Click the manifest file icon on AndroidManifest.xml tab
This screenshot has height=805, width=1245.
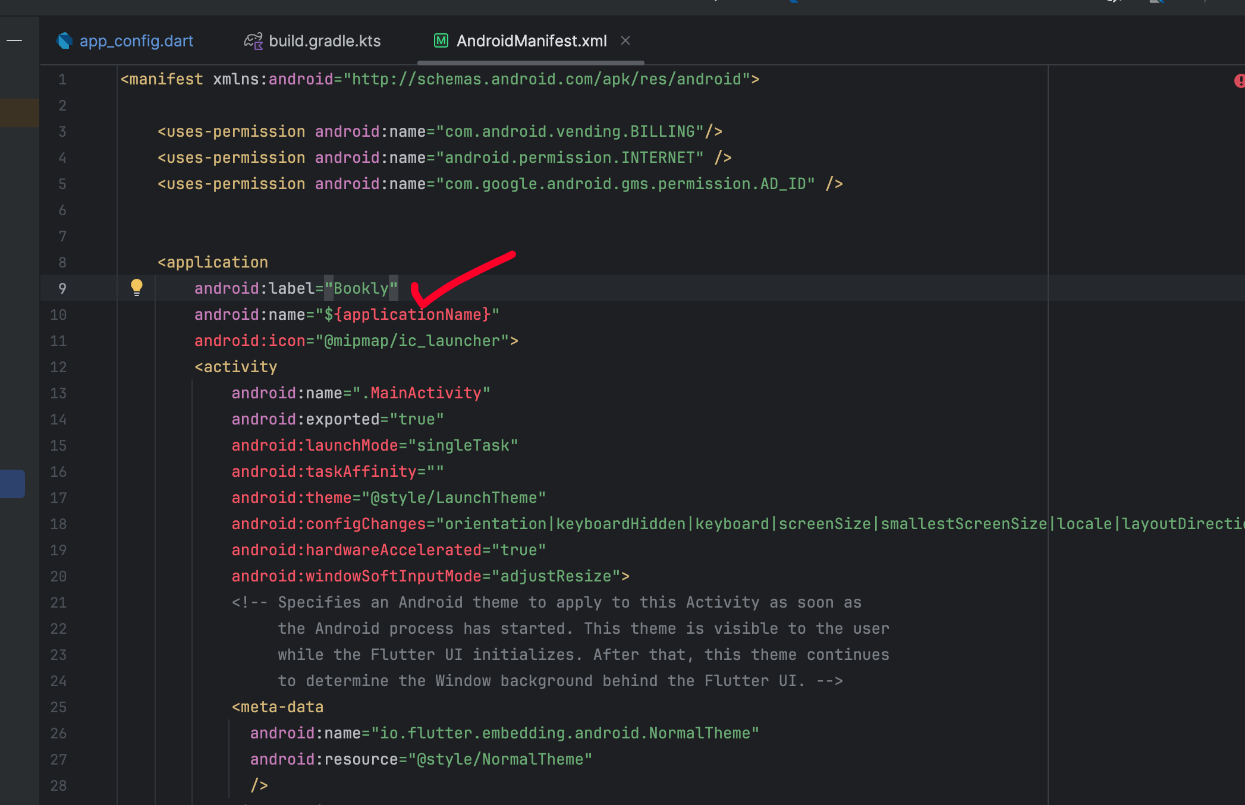[x=441, y=40]
